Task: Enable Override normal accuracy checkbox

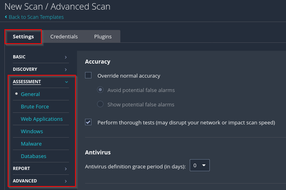Action: pyautogui.click(x=89, y=76)
